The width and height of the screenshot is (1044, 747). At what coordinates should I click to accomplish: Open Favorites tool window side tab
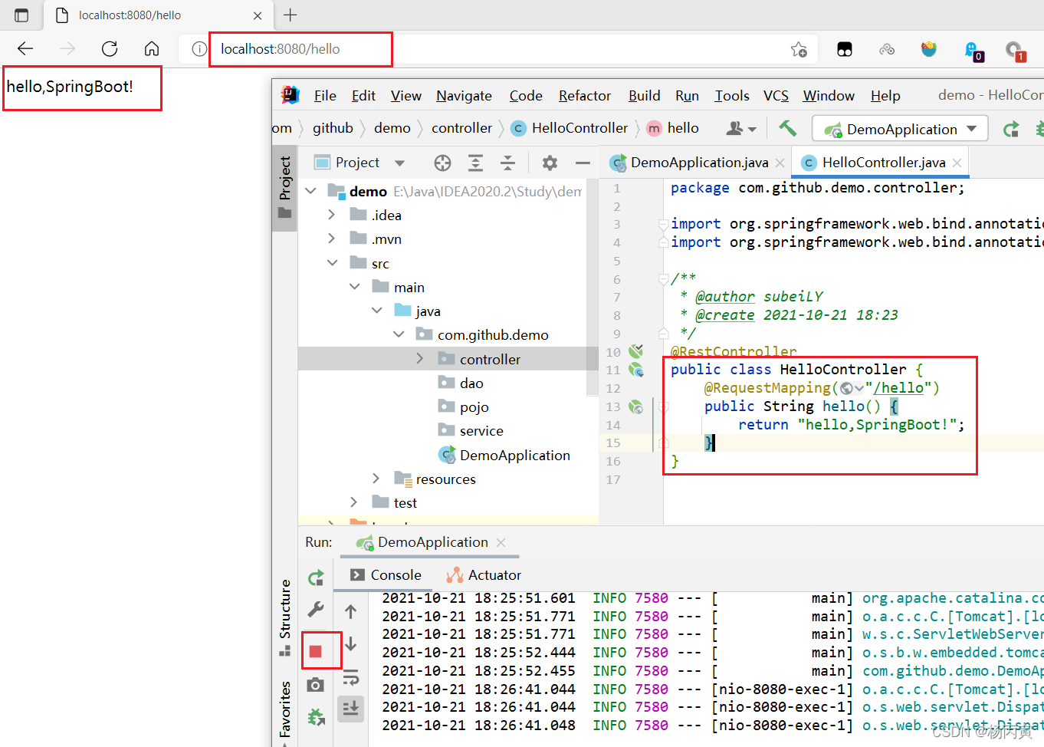tap(284, 709)
